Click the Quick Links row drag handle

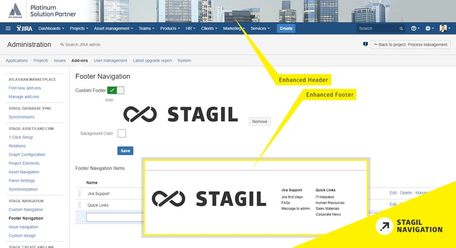point(80,205)
